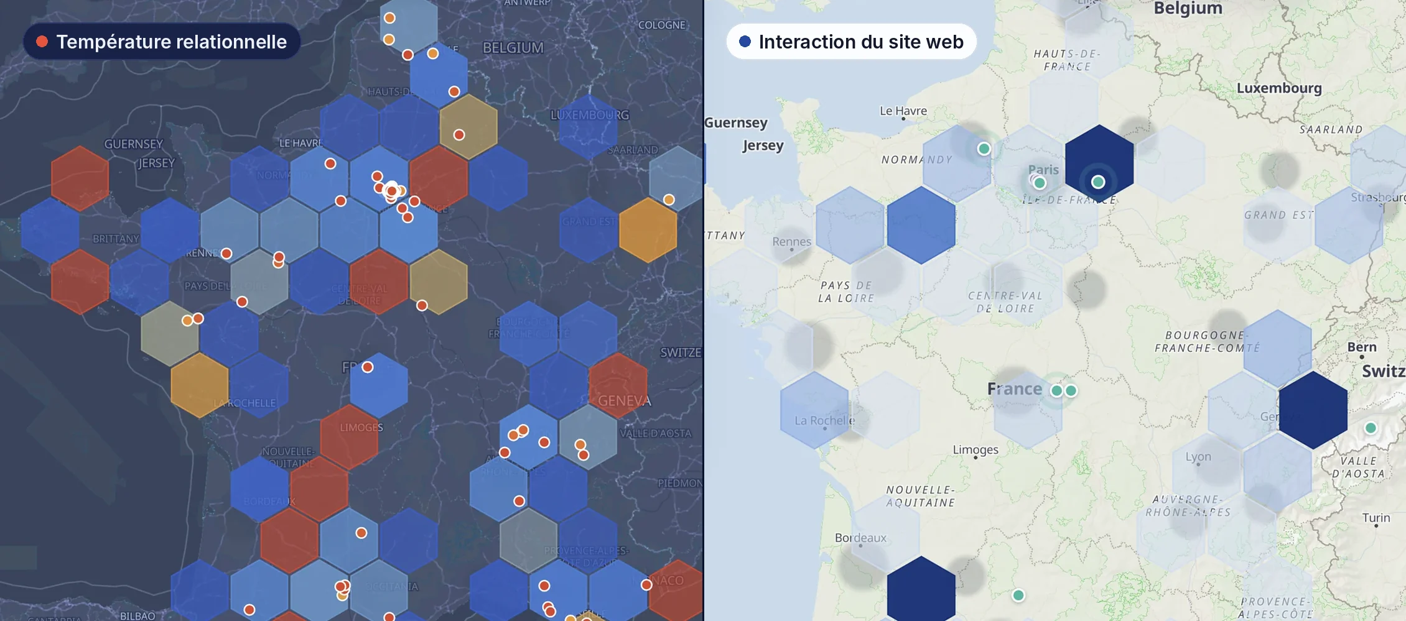The height and width of the screenshot is (621, 1406).
Task: Click the Bern label on light map
Action: 1362,347
